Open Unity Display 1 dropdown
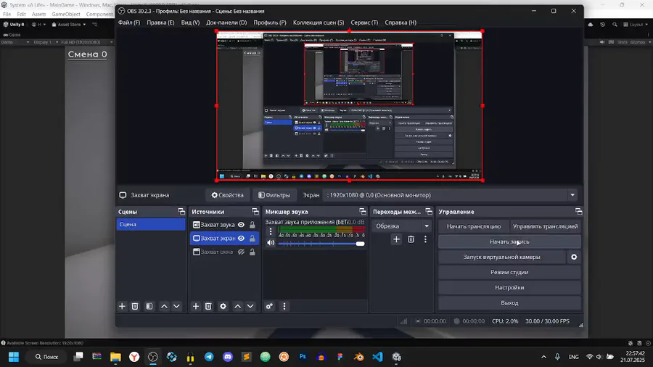653x367 pixels. 46,42
